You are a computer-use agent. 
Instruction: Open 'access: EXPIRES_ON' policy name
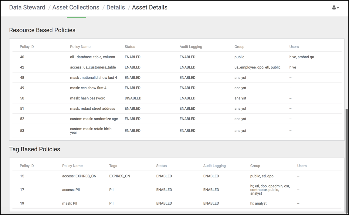coord(79,176)
